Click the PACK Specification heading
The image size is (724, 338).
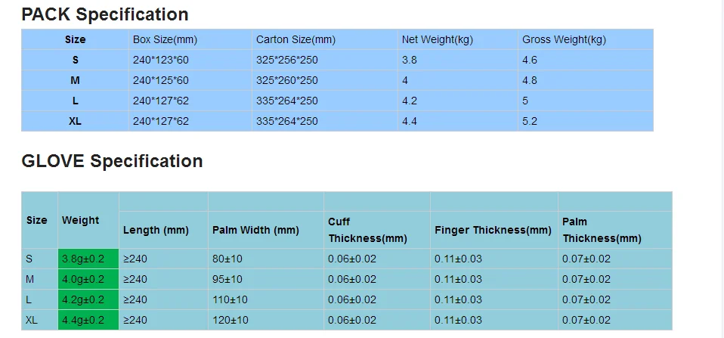[x=105, y=15]
